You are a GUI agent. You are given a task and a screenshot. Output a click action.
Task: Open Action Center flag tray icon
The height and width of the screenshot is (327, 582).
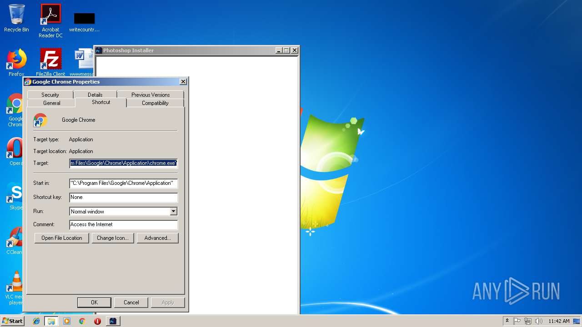(517, 321)
